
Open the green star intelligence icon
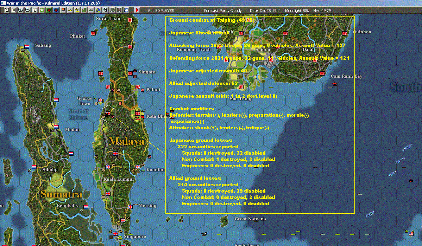click(x=42, y=10)
